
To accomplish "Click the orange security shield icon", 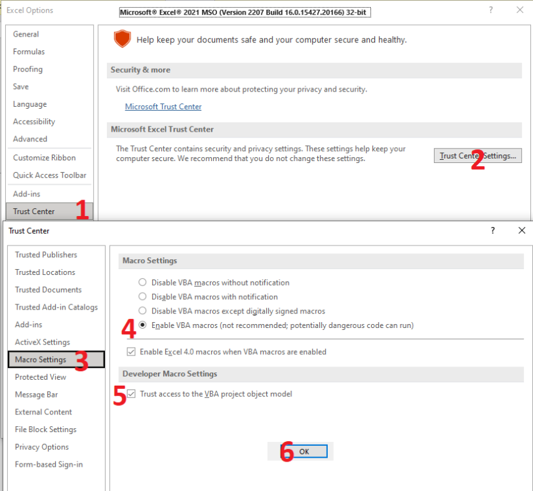I will click(x=123, y=39).
